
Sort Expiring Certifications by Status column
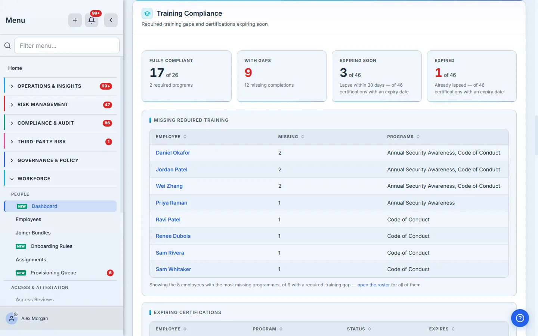(x=359, y=329)
